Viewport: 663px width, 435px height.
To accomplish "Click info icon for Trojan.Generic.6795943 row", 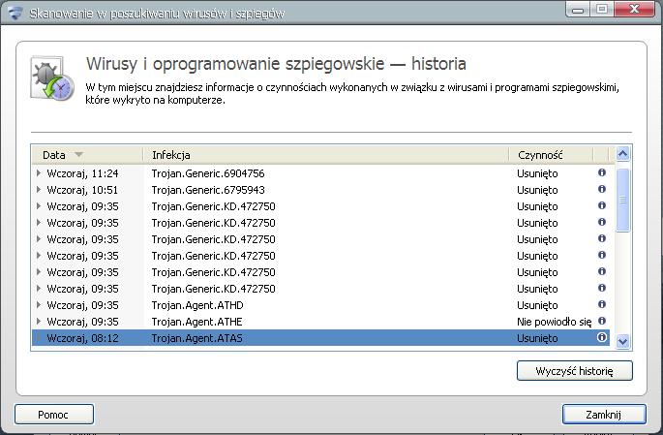I will [x=602, y=189].
